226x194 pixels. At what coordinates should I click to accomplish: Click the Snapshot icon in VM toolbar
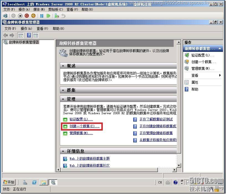[57, 16]
